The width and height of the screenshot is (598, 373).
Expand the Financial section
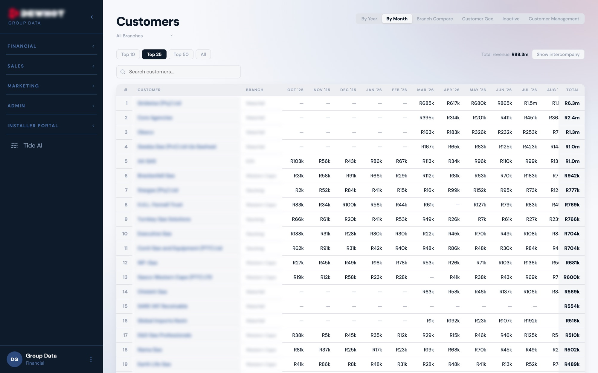(x=51, y=46)
